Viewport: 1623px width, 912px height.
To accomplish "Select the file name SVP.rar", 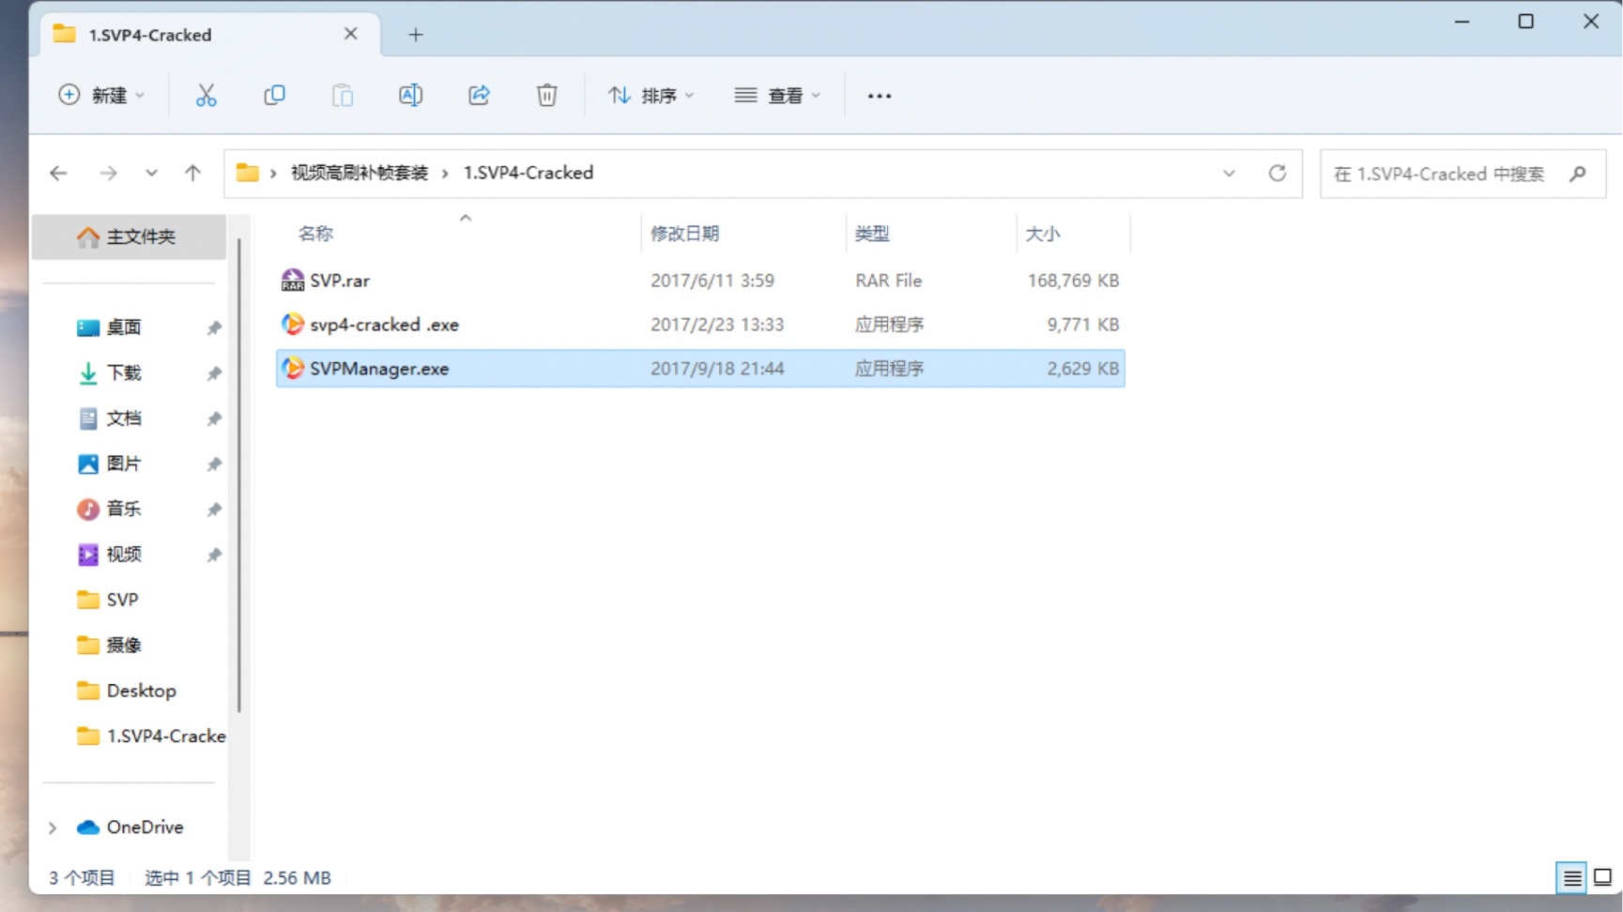I will click(340, 280).
